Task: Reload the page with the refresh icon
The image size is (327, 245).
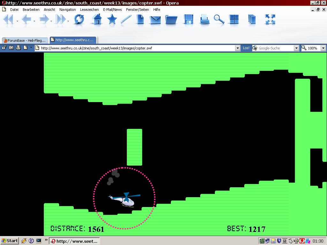Action: pyautogui.click(x=79, y=19)
